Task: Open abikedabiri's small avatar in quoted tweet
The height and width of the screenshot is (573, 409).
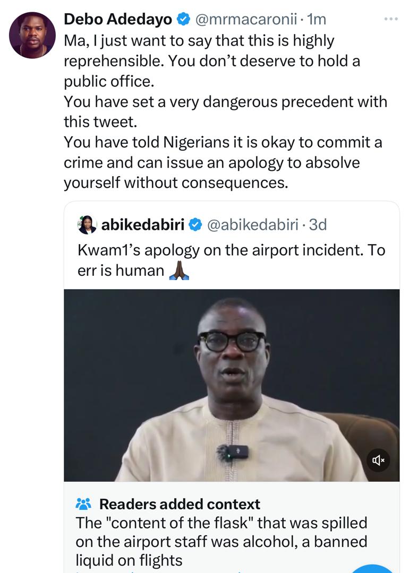Action: tap(87, 225)
